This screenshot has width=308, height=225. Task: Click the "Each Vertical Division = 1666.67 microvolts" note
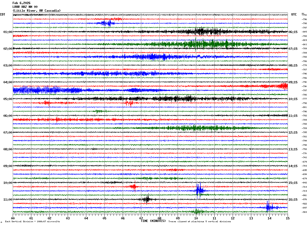click(32, 221)
